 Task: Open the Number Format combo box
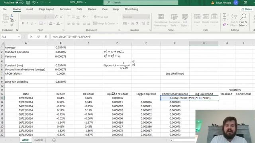[136, 17]
